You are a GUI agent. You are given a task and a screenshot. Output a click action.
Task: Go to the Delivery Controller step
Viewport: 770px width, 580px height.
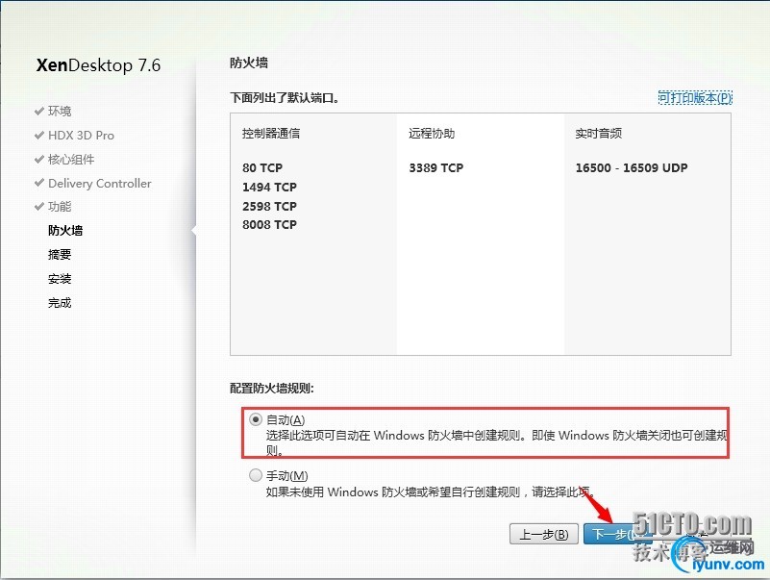pos(100,184)
